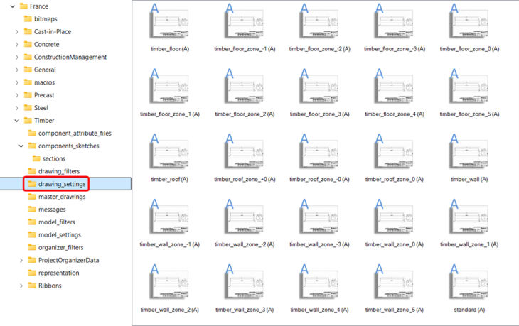Screen dimensions: 519x326
Task: Select the Timber folder label
Action: point(43,121)
